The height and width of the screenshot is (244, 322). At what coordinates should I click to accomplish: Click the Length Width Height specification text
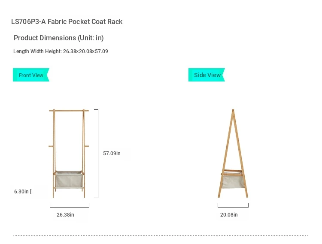[x=61, y=51]
